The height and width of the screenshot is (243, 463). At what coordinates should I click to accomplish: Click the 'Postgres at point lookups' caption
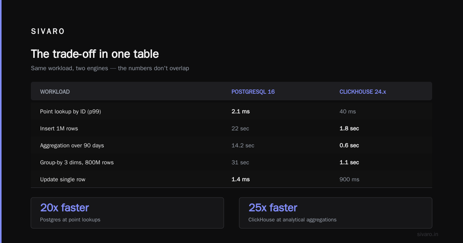[70, 219]
